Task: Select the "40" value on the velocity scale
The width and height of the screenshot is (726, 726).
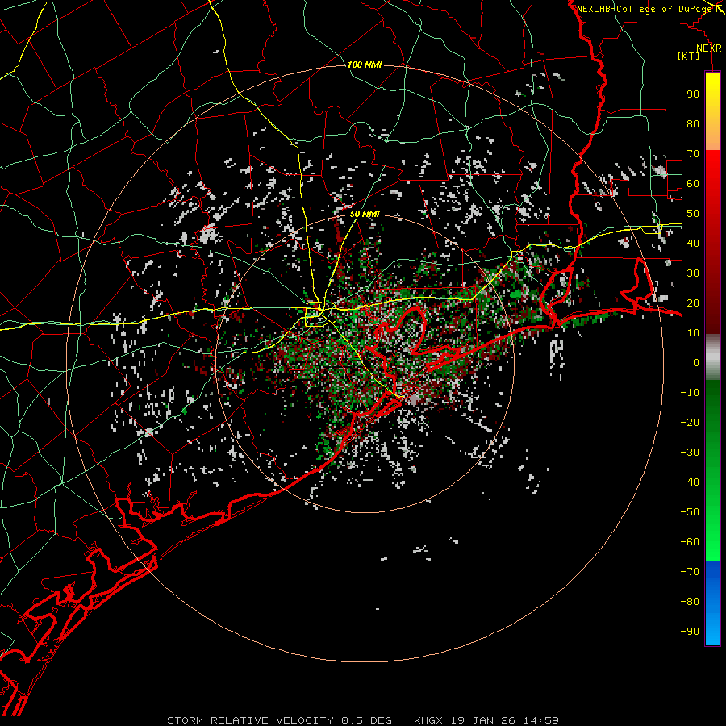Action: pos(693,244)
